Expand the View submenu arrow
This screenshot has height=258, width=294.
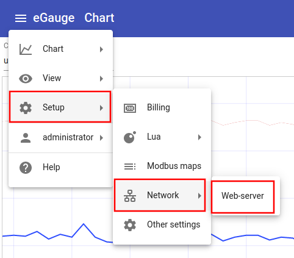click(x=101, y=79)
